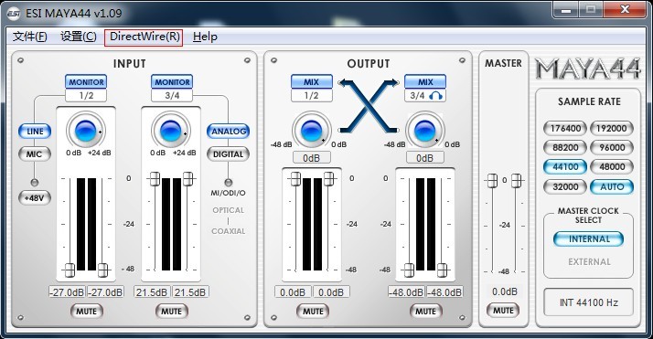Click input 1/2 gain knob
This screenshot has height=339, width=653.
point(86,131)
